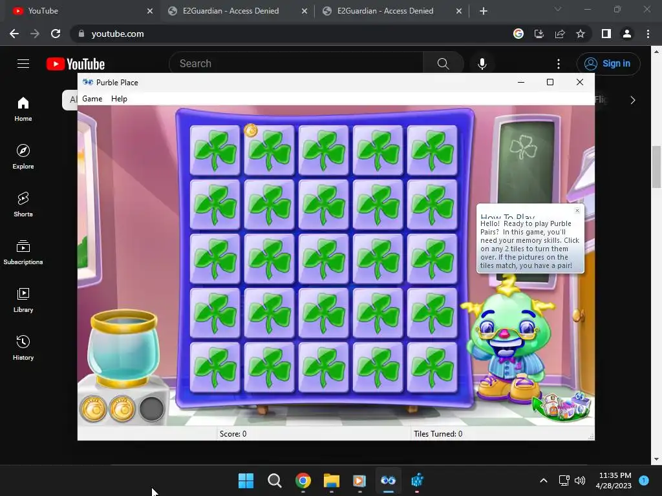The width and height of the screenshot is (662, 496).
Task: Open a new Chrome tab
Action: pos(484,11)
